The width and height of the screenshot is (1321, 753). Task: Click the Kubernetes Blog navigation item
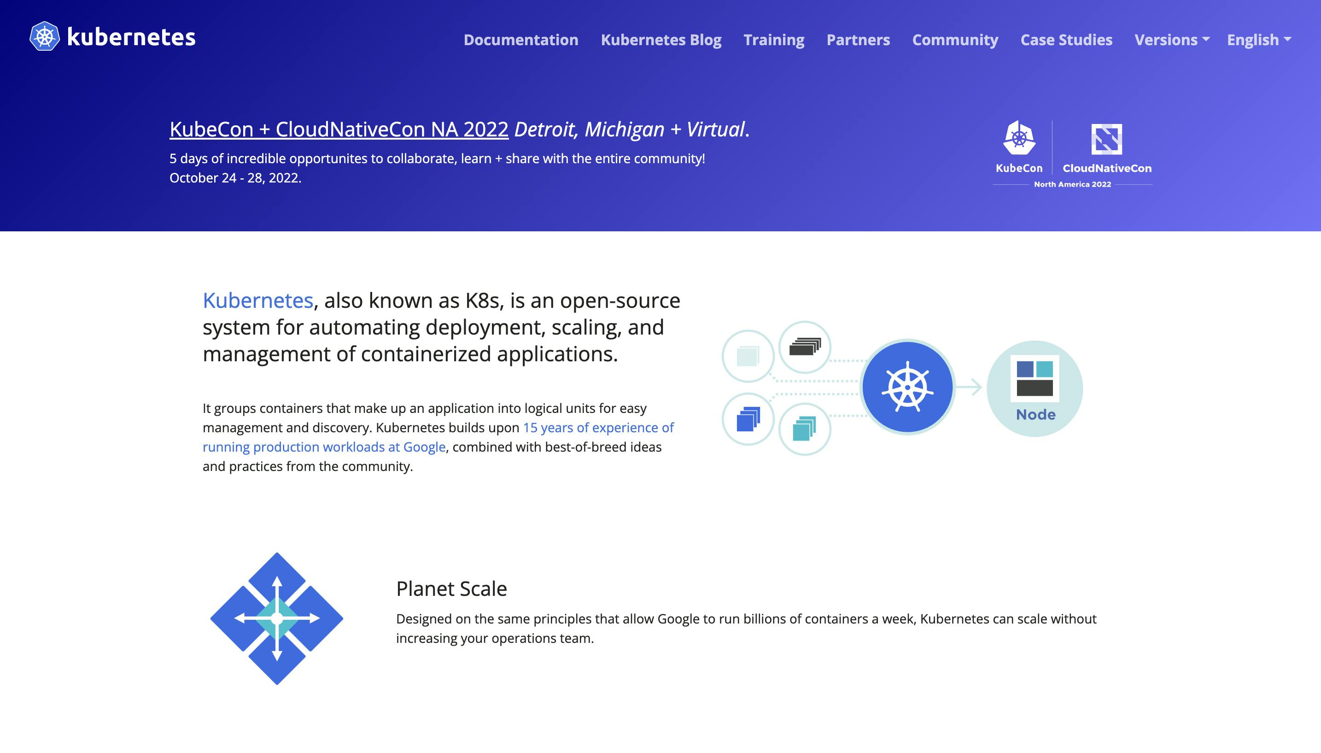pyautogui.click(x=660, y=39)
